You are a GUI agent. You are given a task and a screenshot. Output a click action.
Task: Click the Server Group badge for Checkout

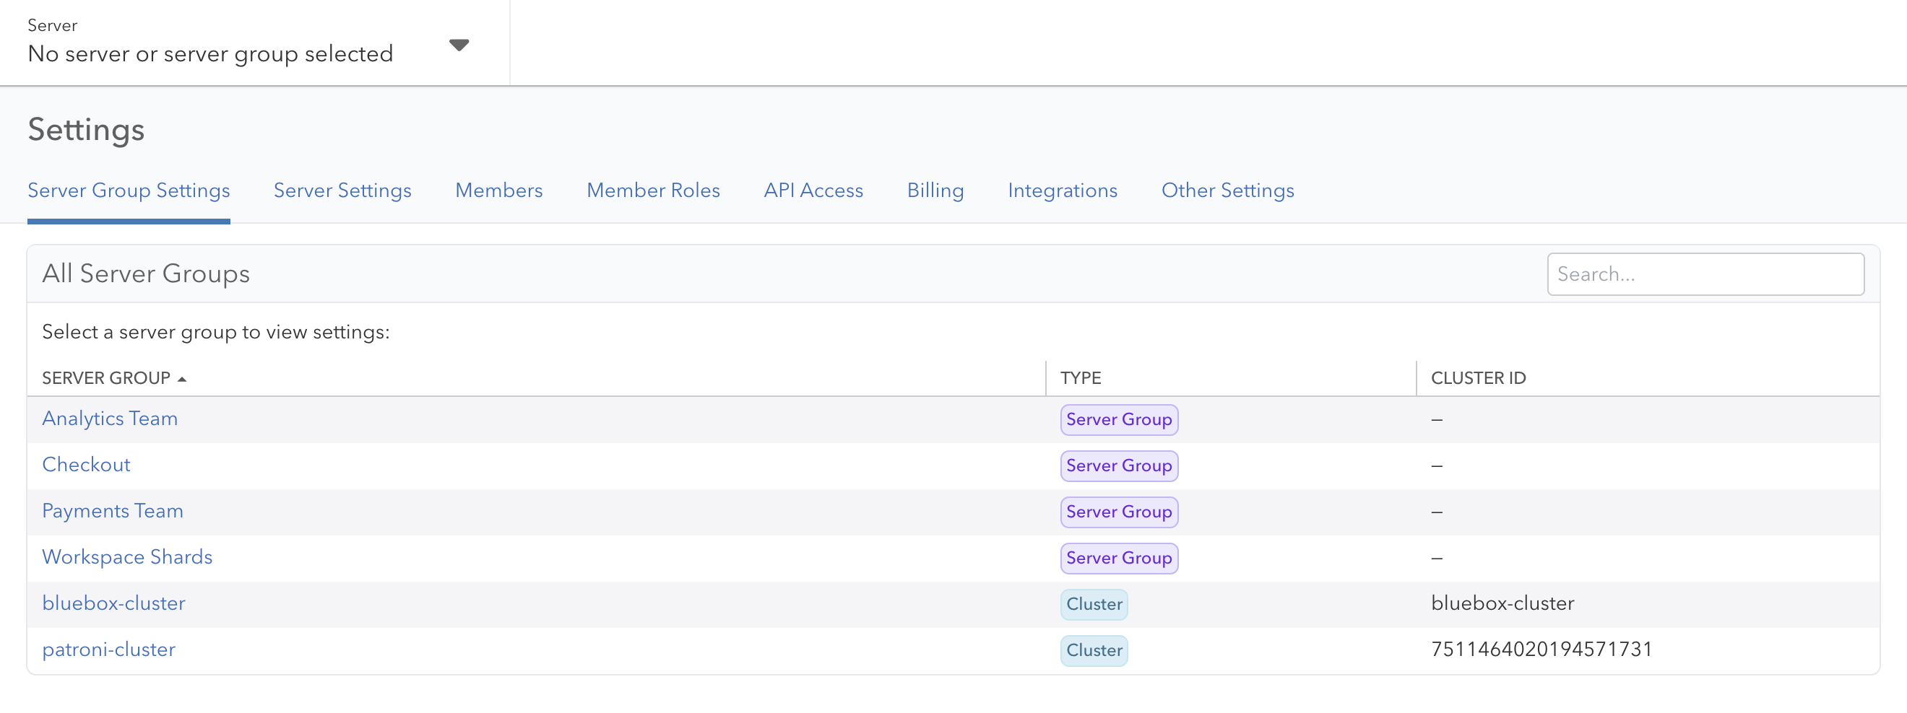(x=1119, y=466)
